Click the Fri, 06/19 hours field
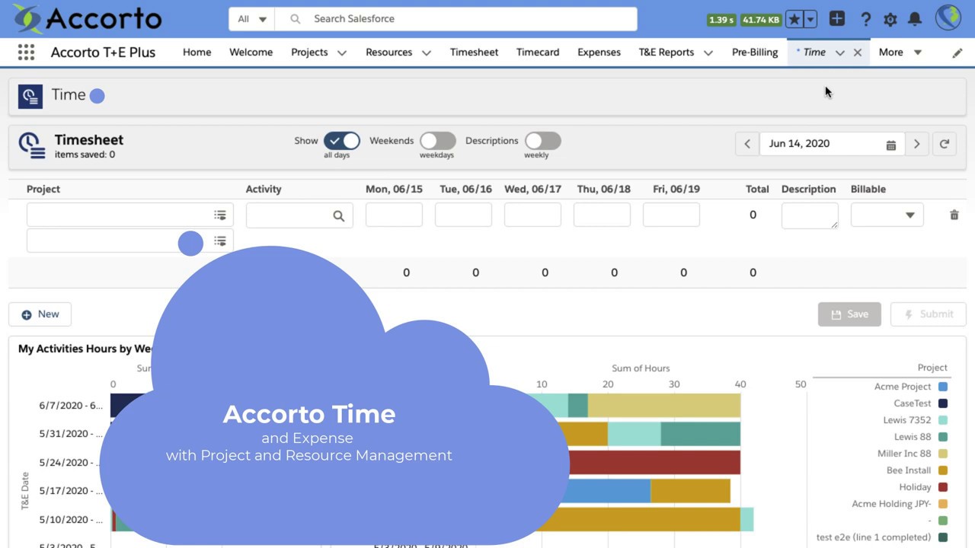The height and width of the screenshot is (548, 975). pos(671,215)
